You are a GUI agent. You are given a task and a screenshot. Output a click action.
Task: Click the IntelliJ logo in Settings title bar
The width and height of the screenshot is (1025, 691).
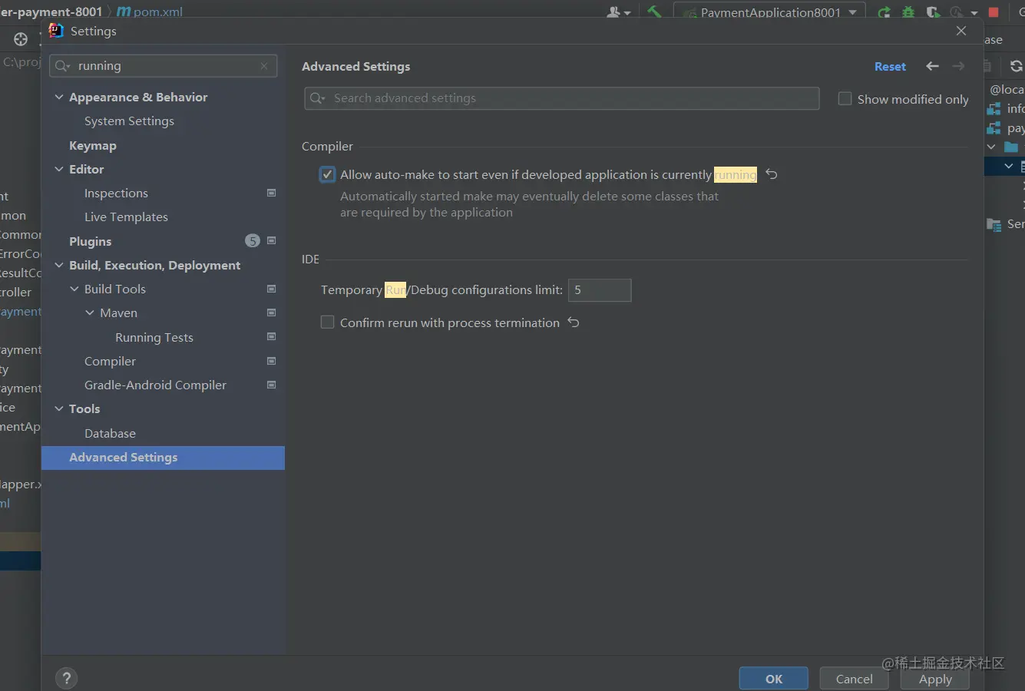tap(56, 31)
